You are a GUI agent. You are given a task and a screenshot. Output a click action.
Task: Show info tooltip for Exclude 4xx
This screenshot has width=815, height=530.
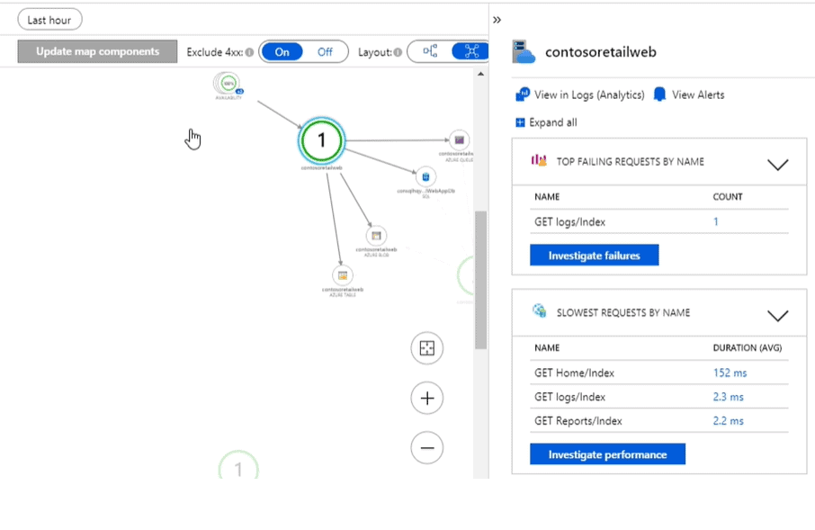pyautogui.click(x=249, y=52)
